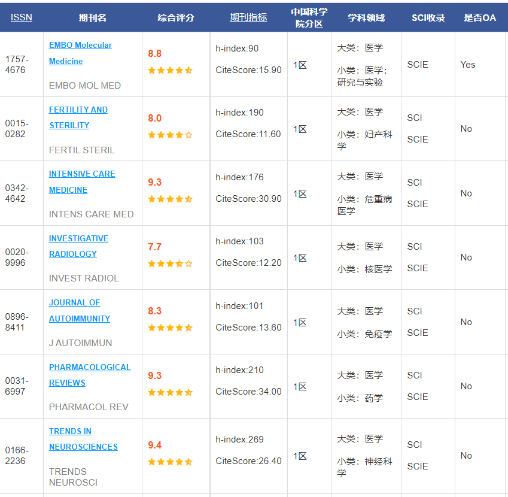The height and width of the screenshot is (497, 508).
Task: Select the ISSN value 0015-0282
Action: tap(17, 129)
